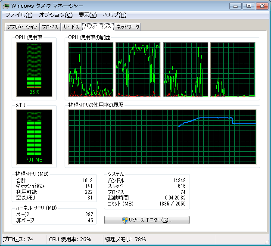Click the second CPU history graph
The image size is (271, 246).
pyautogui.click(x=138, y=69)
